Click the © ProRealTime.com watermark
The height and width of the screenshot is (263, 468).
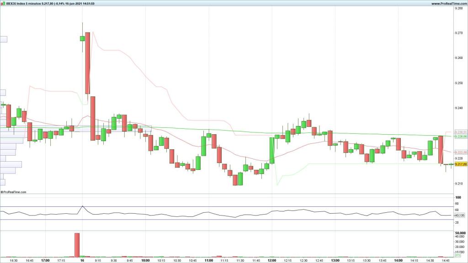click(x=14, y=192)
